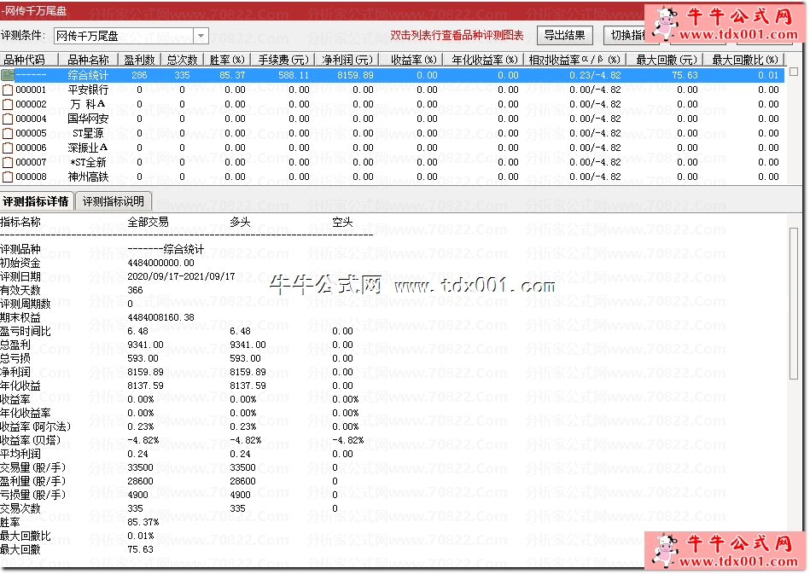Image resolution: width=810 pixels, height=574 pixels.
Task: Open the 评测条件 dropdown arrow
Action: [201, 36]
